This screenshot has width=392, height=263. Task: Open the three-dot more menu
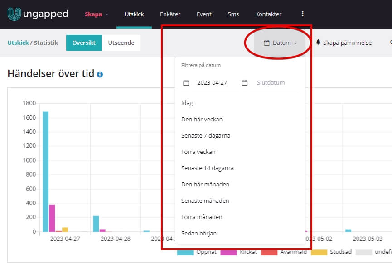pos(303,14)
